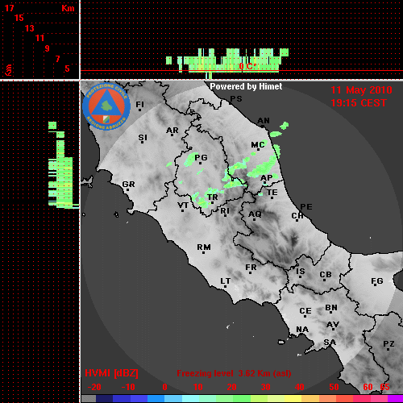Click the 'TR' city label on the map
The image size is (403, 403).
pos(213,197)
